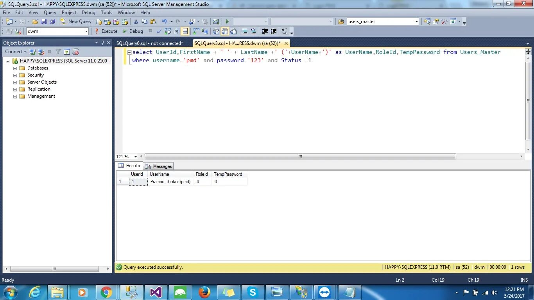Click the Activity Monitor icon
The image size is (534, 300).
tap(216, 21)
